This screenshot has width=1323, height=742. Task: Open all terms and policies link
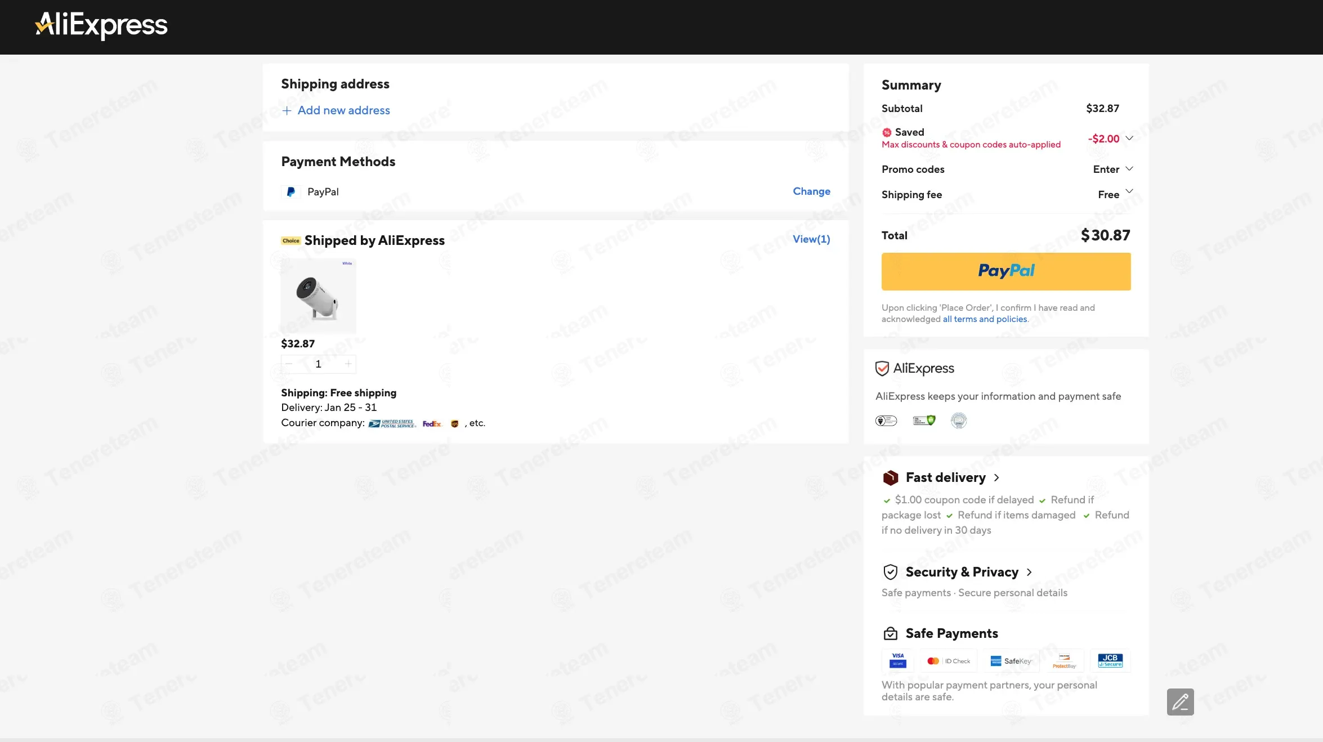(985, 319)
